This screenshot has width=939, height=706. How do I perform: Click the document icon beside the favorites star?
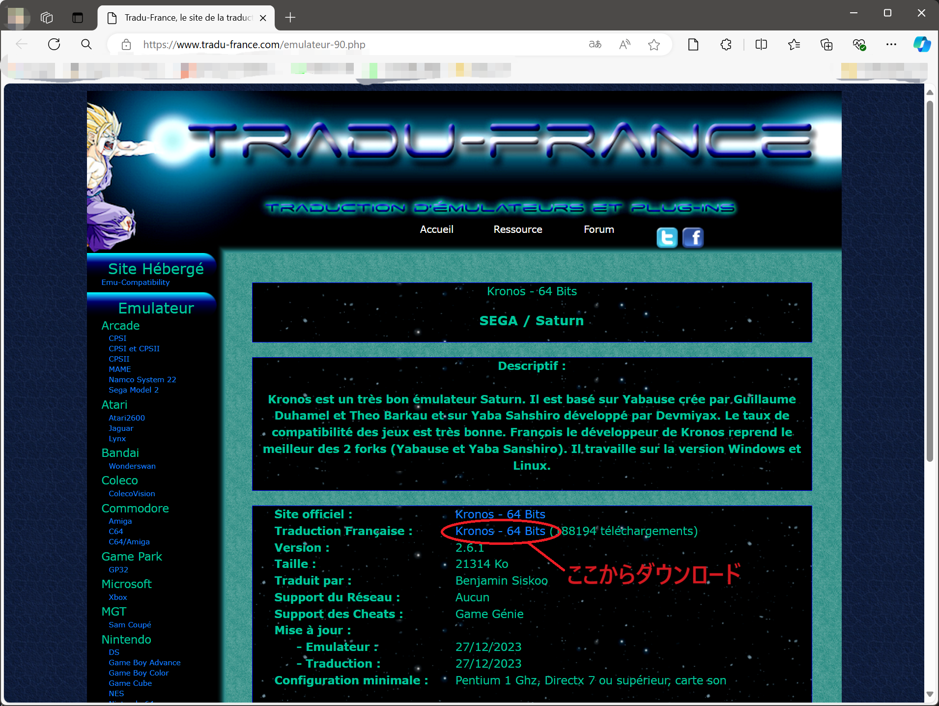tap(693, 45)
